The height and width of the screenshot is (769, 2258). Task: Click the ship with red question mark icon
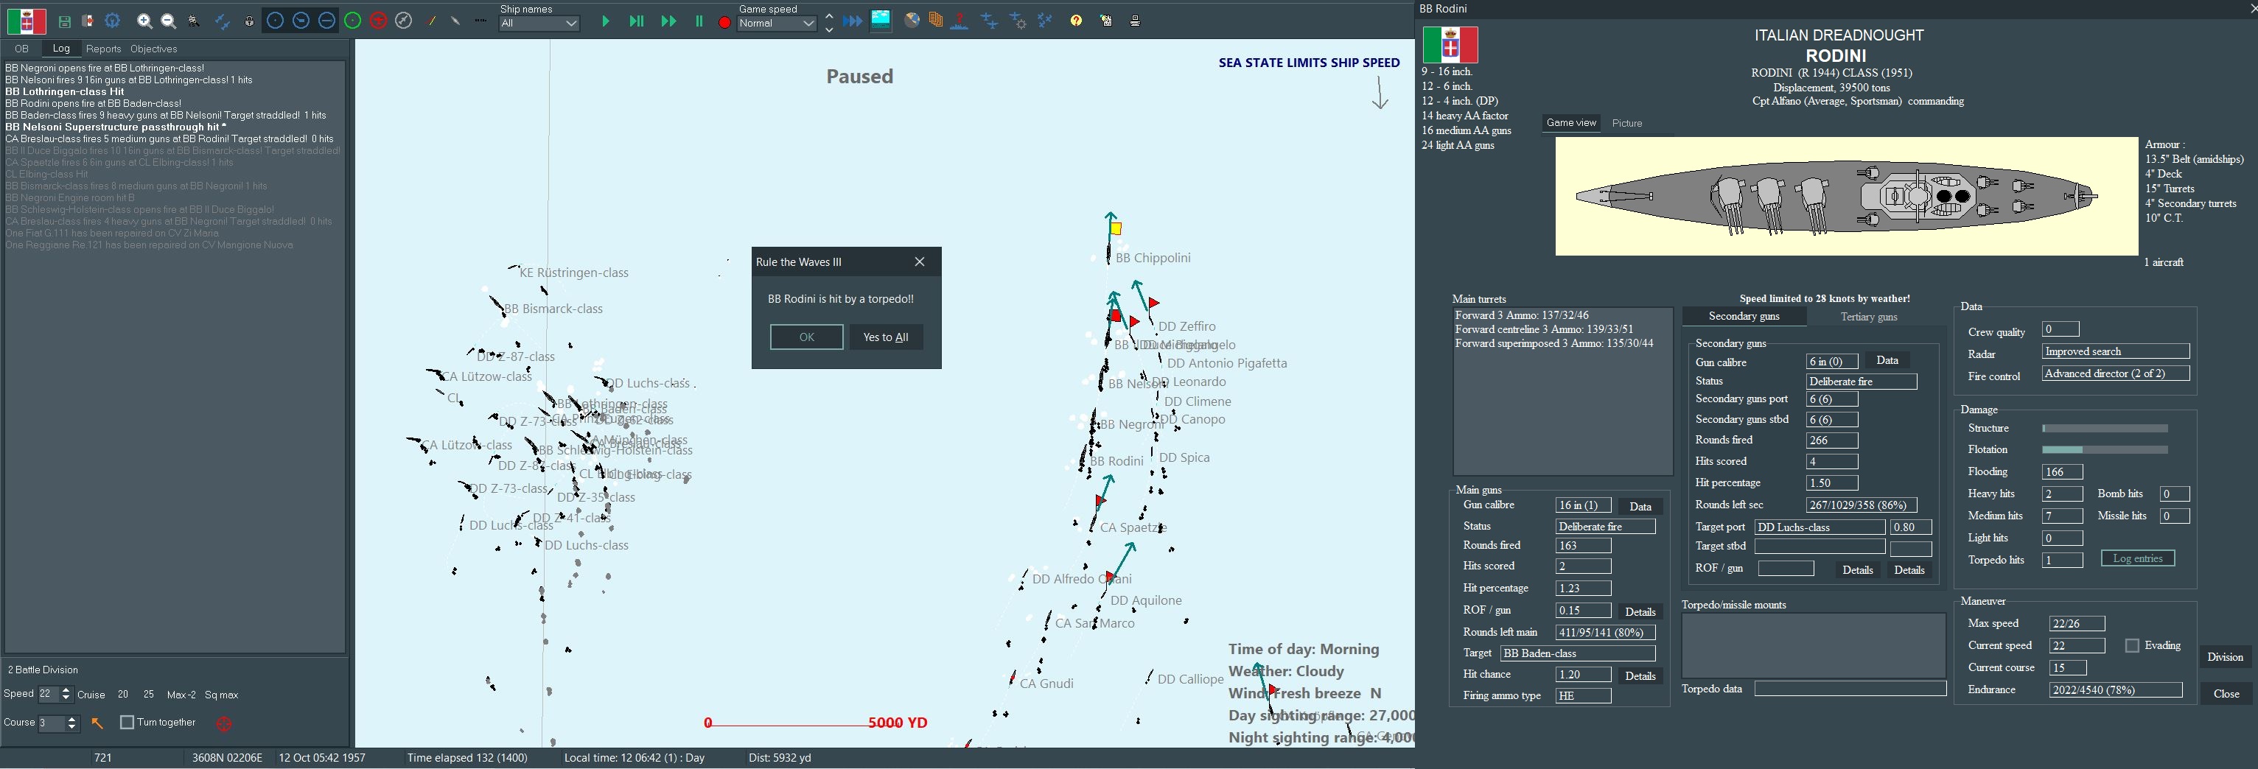(x=960, y=20)
